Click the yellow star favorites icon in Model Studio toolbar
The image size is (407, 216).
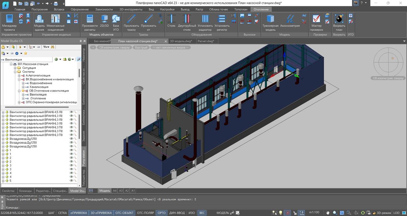coord(25,53)
